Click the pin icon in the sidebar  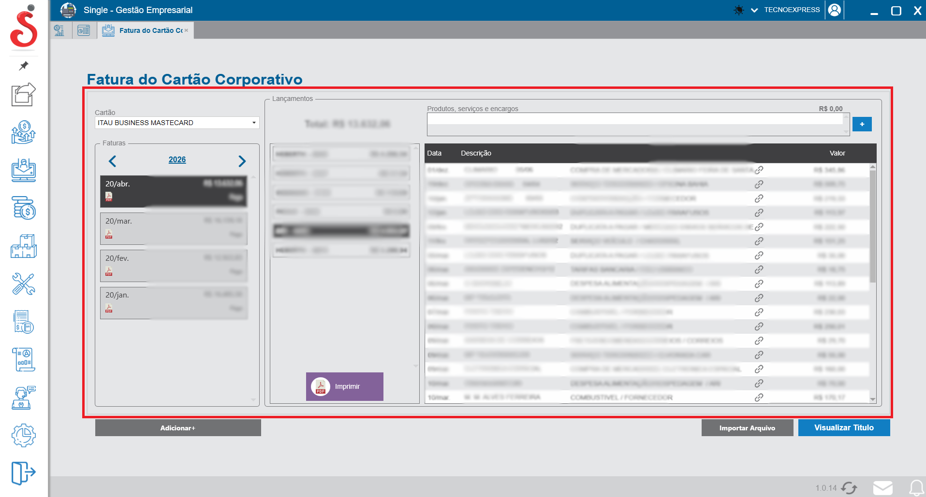[x=23, y=66]
